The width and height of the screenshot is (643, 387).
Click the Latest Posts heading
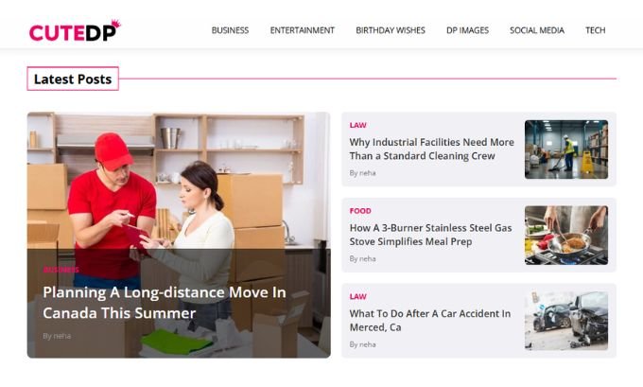pos(73,79)
